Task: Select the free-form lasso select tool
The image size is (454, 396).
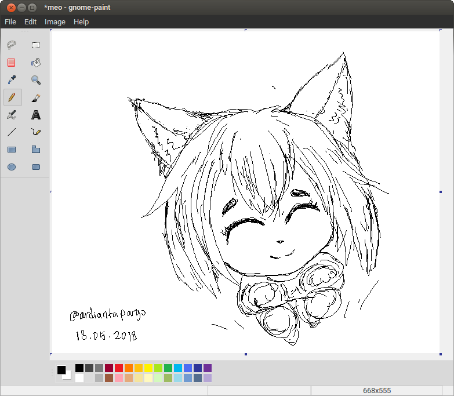Action: [x=12, y=45]
